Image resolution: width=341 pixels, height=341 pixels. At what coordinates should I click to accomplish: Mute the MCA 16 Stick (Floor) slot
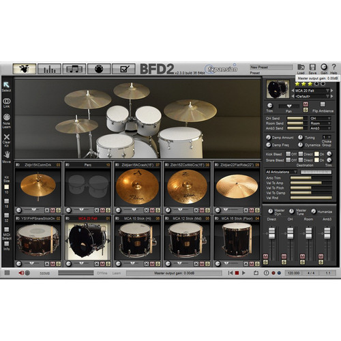(x=252, y=264)
